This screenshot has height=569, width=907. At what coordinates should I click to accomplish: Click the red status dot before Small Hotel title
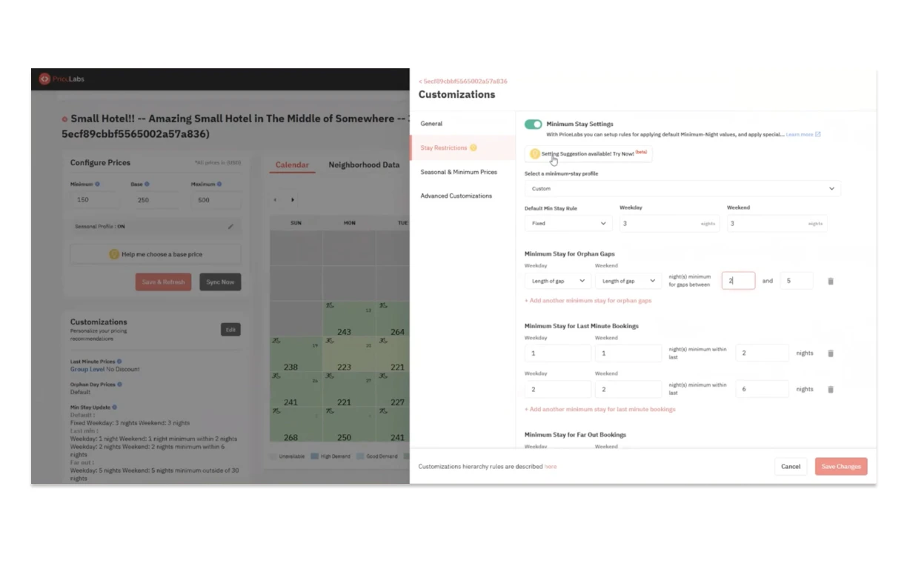click(x=65, y=119)
